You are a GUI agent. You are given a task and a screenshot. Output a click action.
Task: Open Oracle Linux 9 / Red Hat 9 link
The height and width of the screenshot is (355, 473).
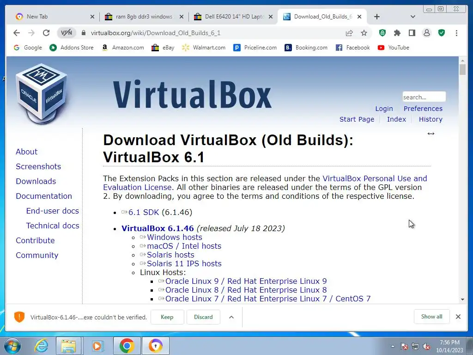(246, 281)
